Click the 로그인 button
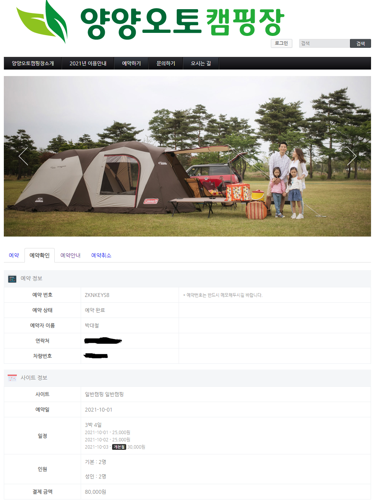 pyautogui.click(x=282, y=43)
